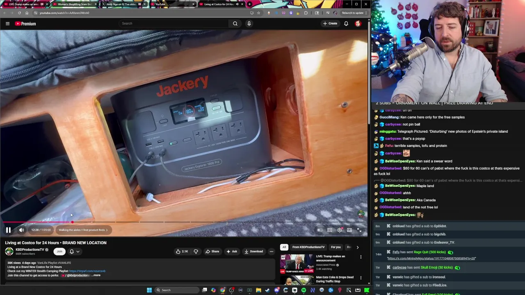Image resolution: width=525 pixels, height=295 pixels.
Task: Like the video with 2.1K likes
Action: 182,252
